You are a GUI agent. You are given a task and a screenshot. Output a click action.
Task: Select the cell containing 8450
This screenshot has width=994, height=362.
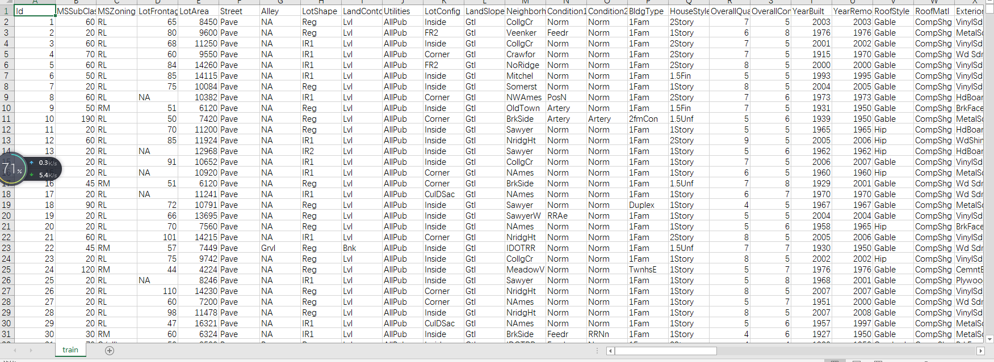coord(198,22)
